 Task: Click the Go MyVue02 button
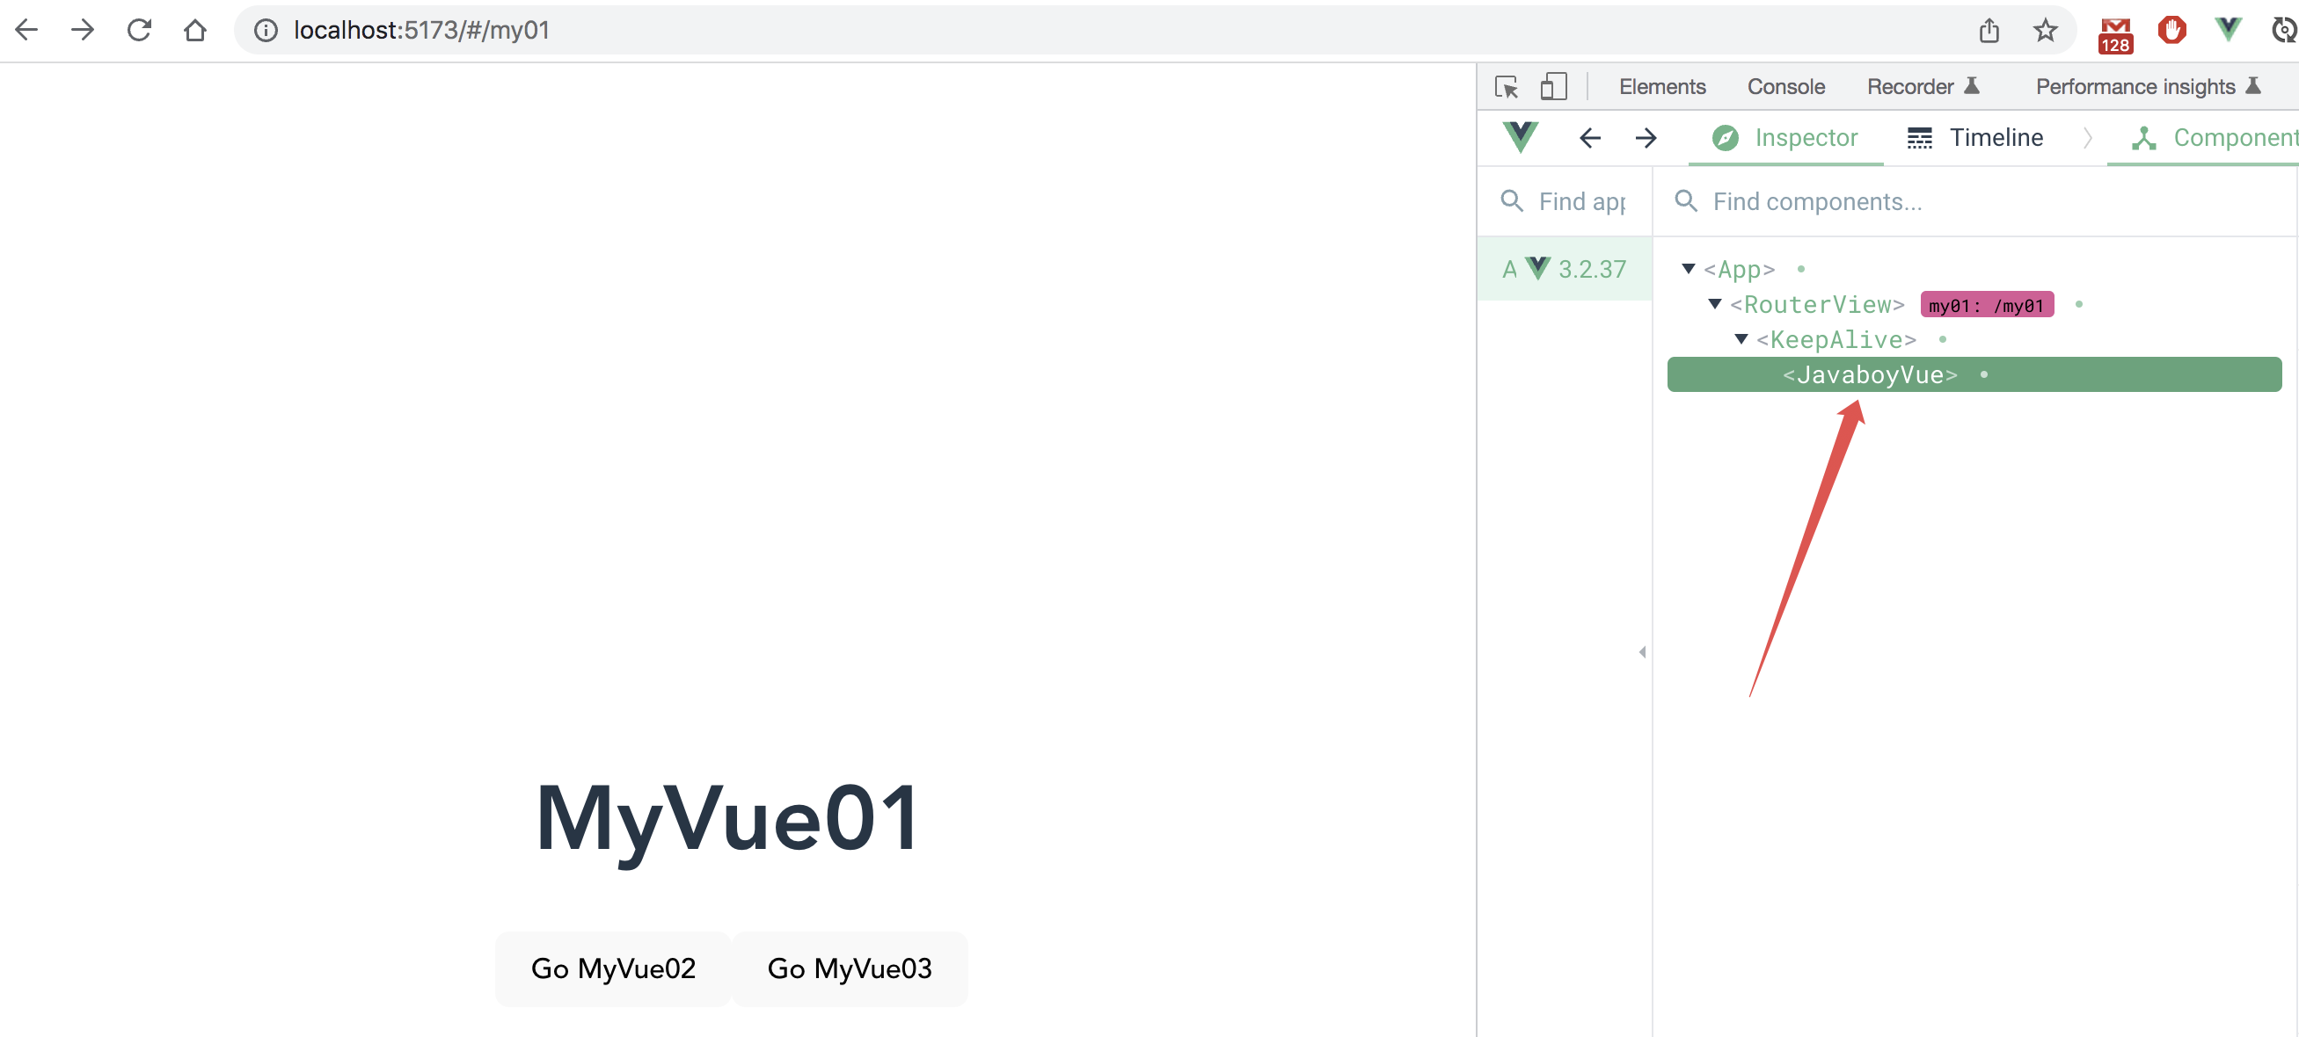[613, 968]
